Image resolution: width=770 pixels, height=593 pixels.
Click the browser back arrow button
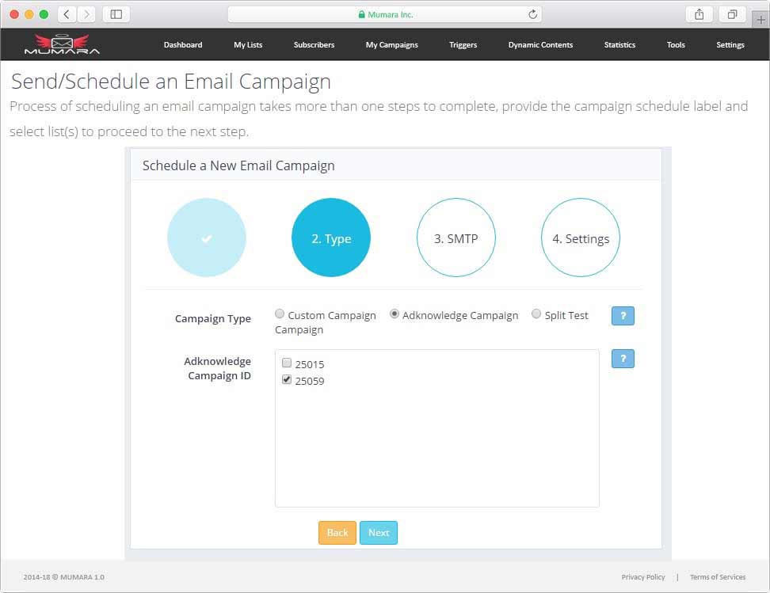point(67,14)
